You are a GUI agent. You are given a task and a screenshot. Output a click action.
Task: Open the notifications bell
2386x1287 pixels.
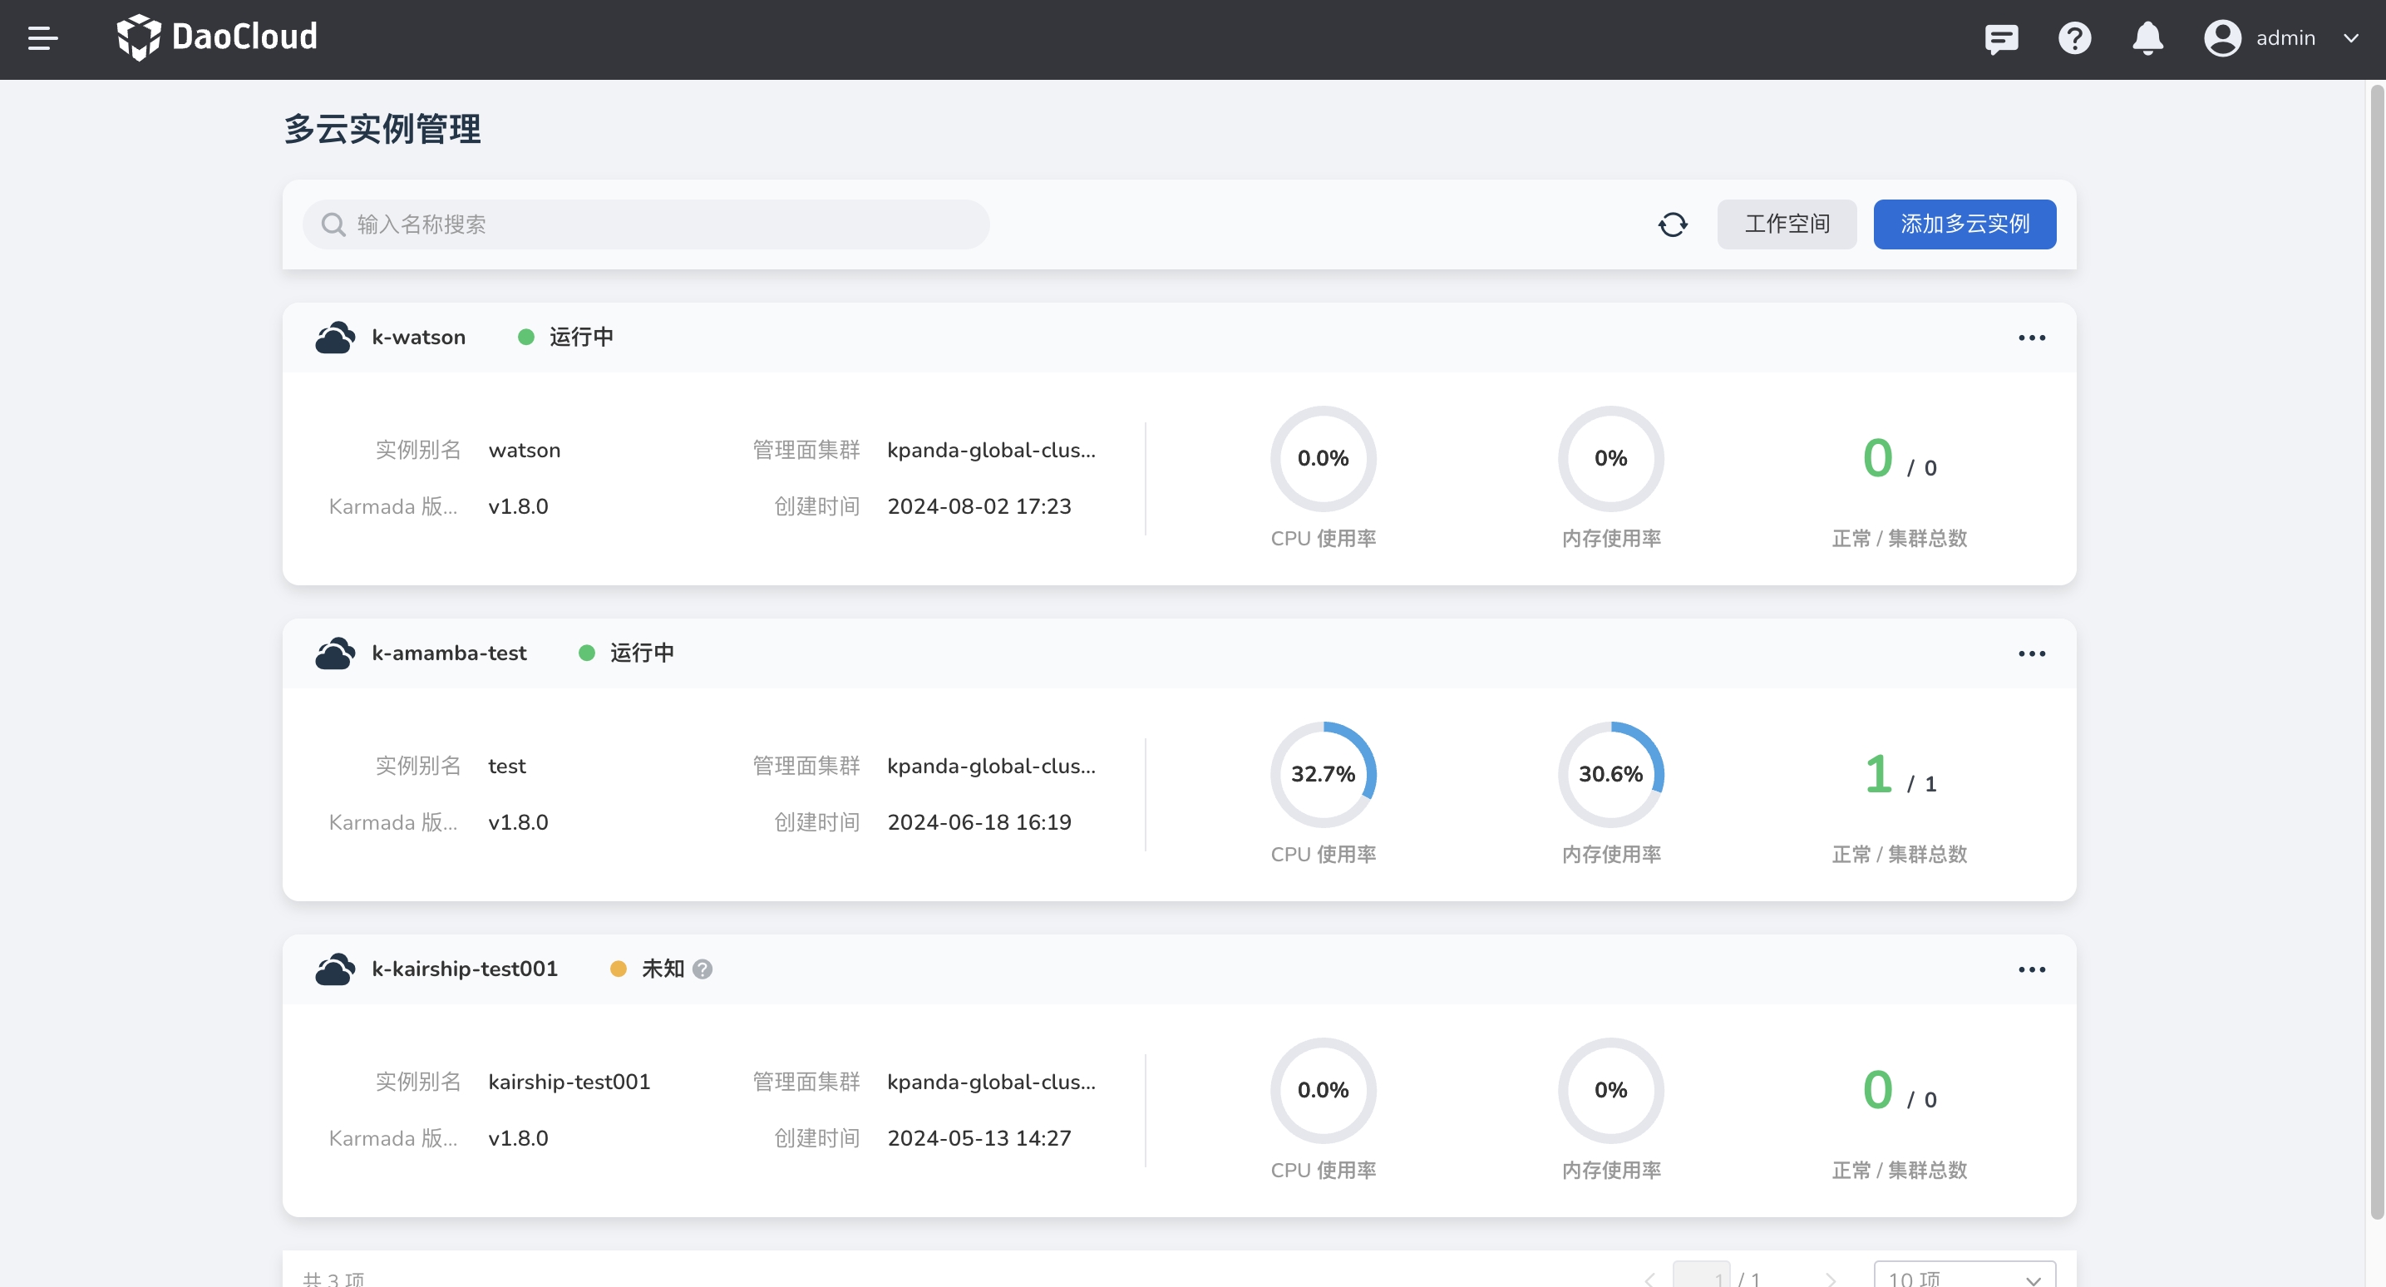pyautogui.click(x=2147, y=38)
